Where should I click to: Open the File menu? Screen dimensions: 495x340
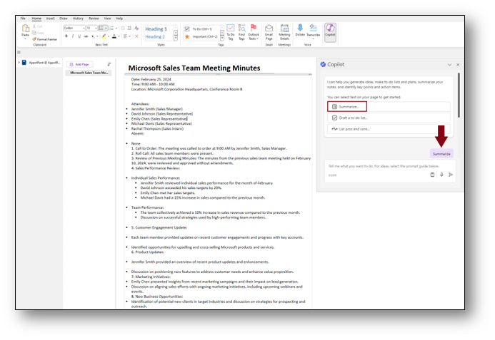pyautogui.click(x=23, y=19)
